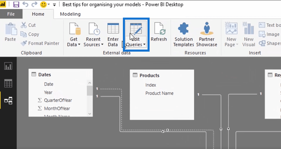This screenshot has width=281, height=149.
Task: Click Cut in Clipboard group
Action: (28, 25)
